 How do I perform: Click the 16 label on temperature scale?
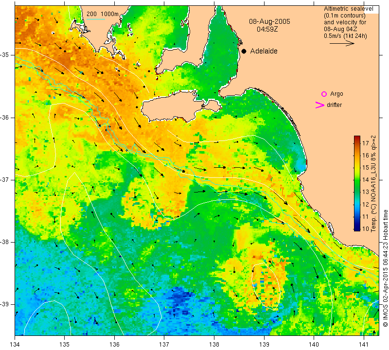pos(366,155)
